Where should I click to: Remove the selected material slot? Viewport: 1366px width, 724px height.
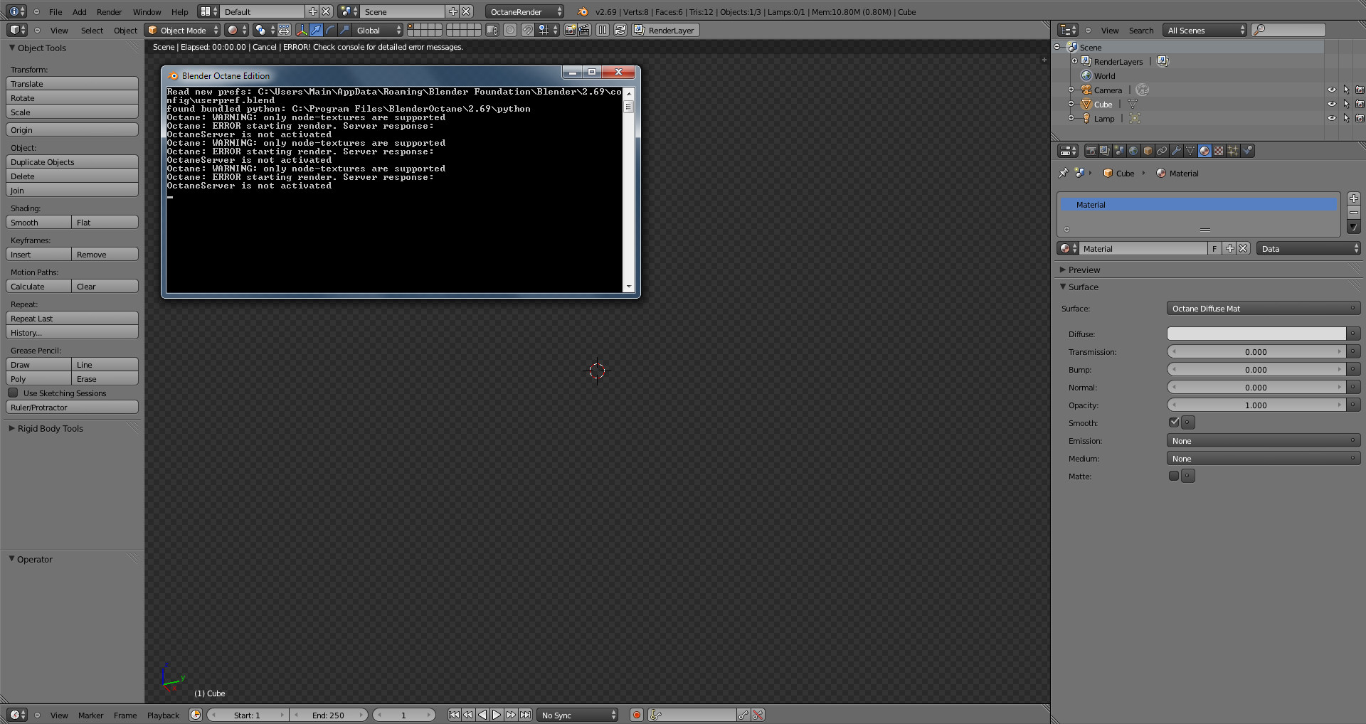(1354, 213)
